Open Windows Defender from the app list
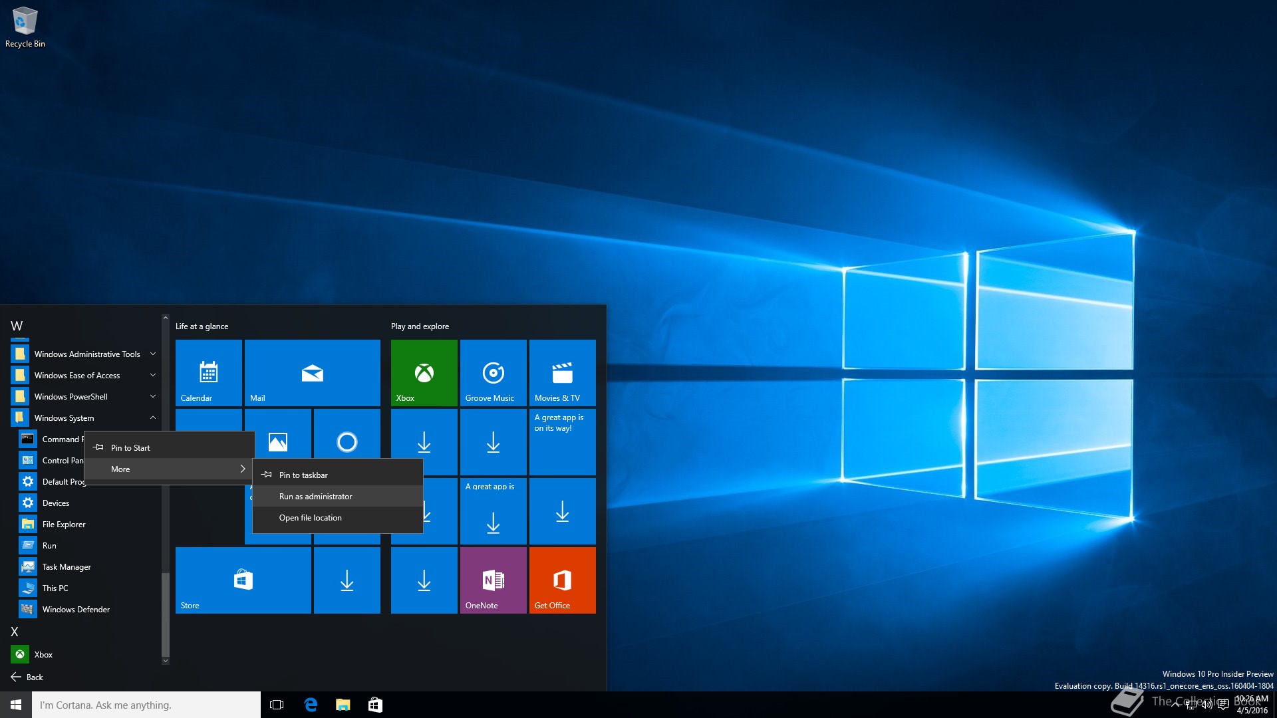1277x718 pixels. [86, 610]
